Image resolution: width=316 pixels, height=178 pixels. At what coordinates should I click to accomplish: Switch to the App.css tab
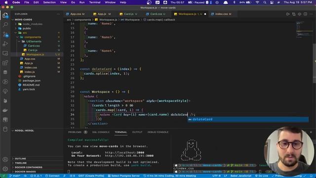coord(76,14)
